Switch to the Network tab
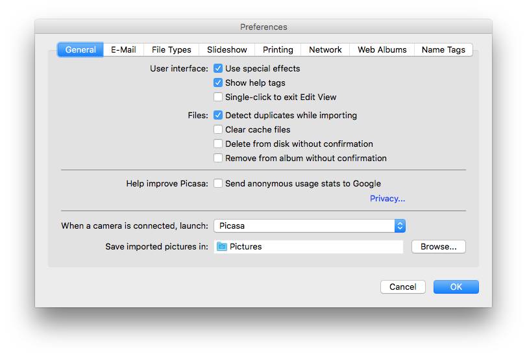This screenshot has height=358, width=527. 325,50
